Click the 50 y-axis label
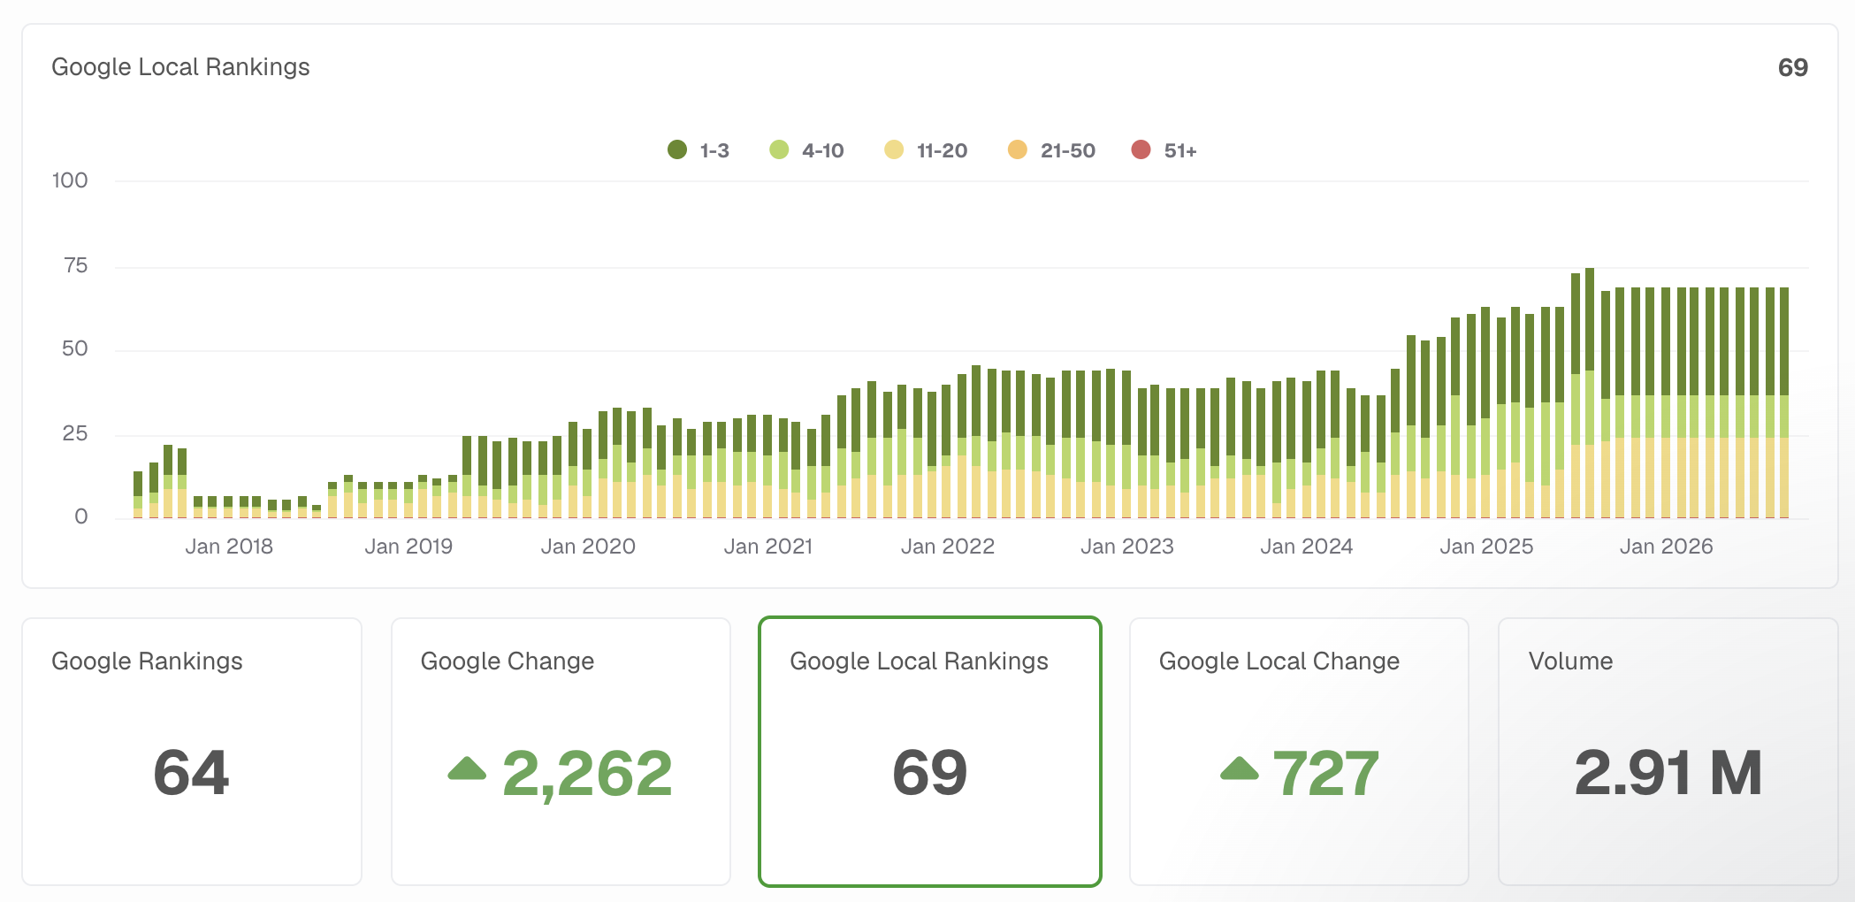 (75, 348)
